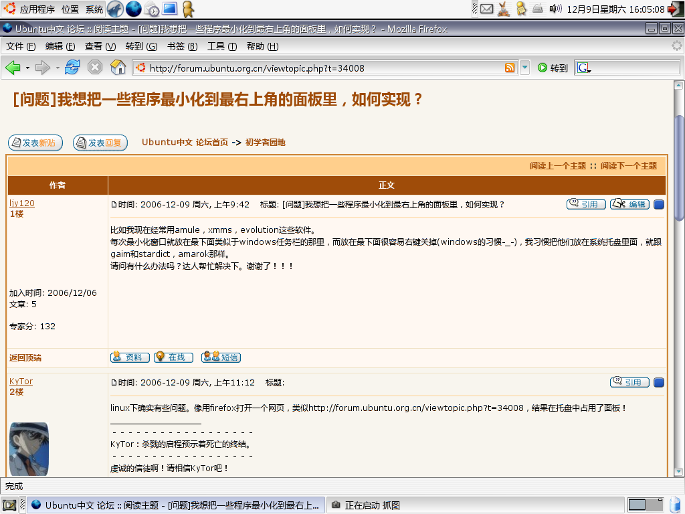Open the trash icon in bottom panel

coord(676,505)
